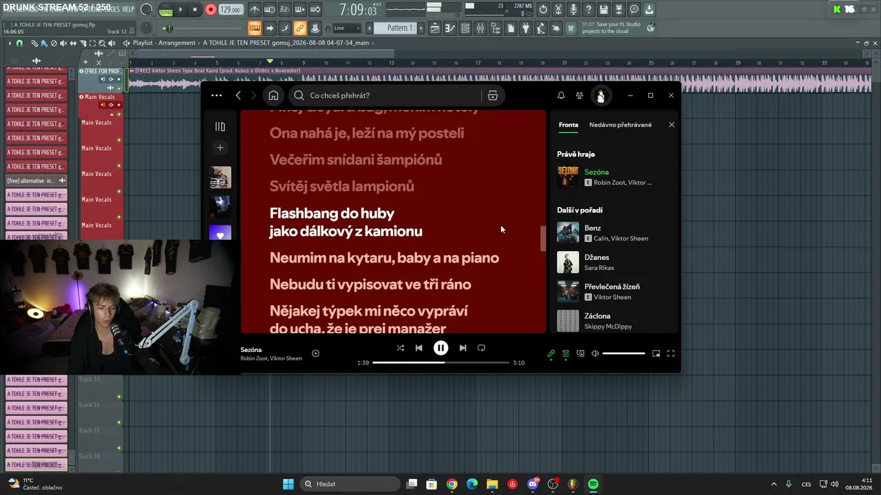Switch to the Fronta tab in Spotify
The width and height of the screenshot is (881, 495).
[x=569, y=125]
